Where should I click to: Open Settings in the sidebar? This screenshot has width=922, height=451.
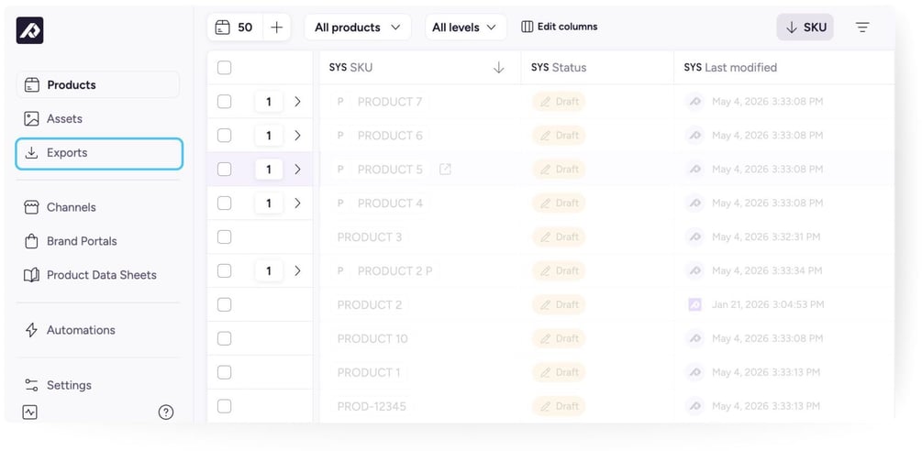pyautogui.click(x=97, y=385)
